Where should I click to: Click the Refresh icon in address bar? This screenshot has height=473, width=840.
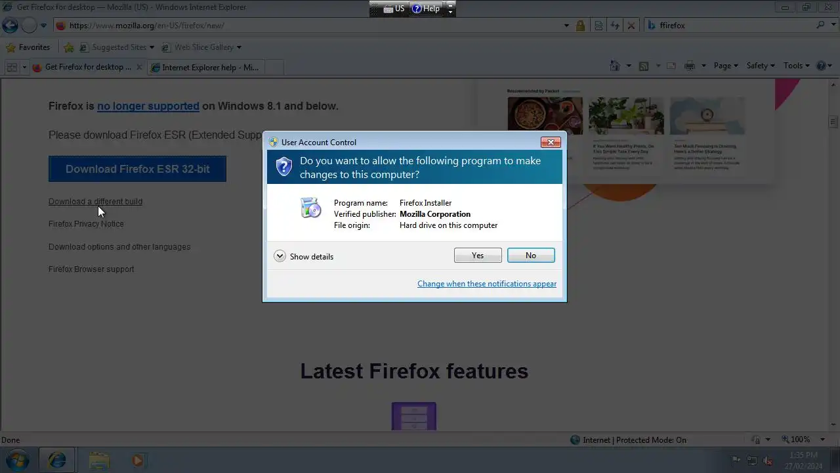click(x=615, y=26)
